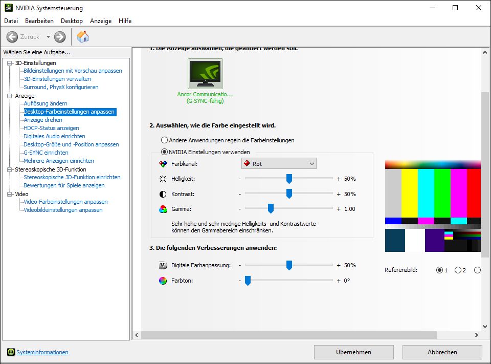
Task: Collapse the Stereoskopische 3D-Funktion node
Action: (x=10, y=169)
